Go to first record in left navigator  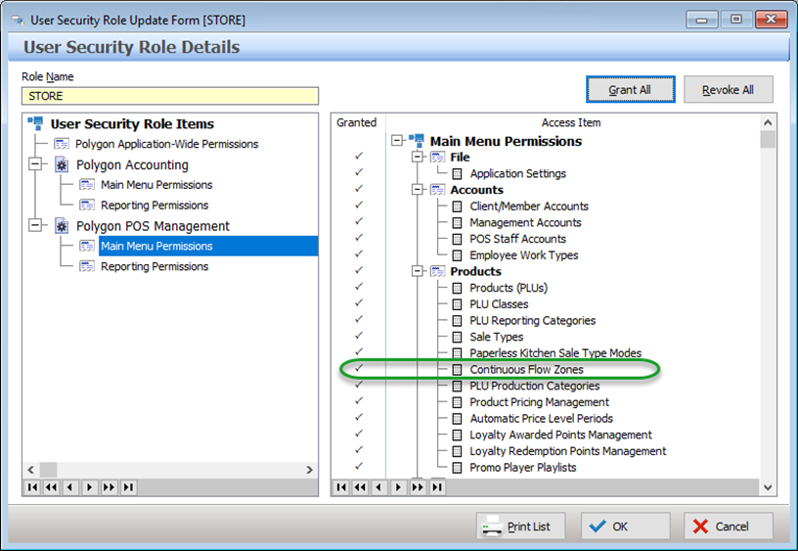[x=32, y=487]
